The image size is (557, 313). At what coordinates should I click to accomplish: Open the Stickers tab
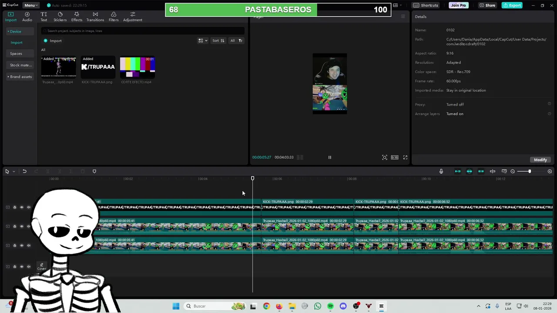(60, 17)
